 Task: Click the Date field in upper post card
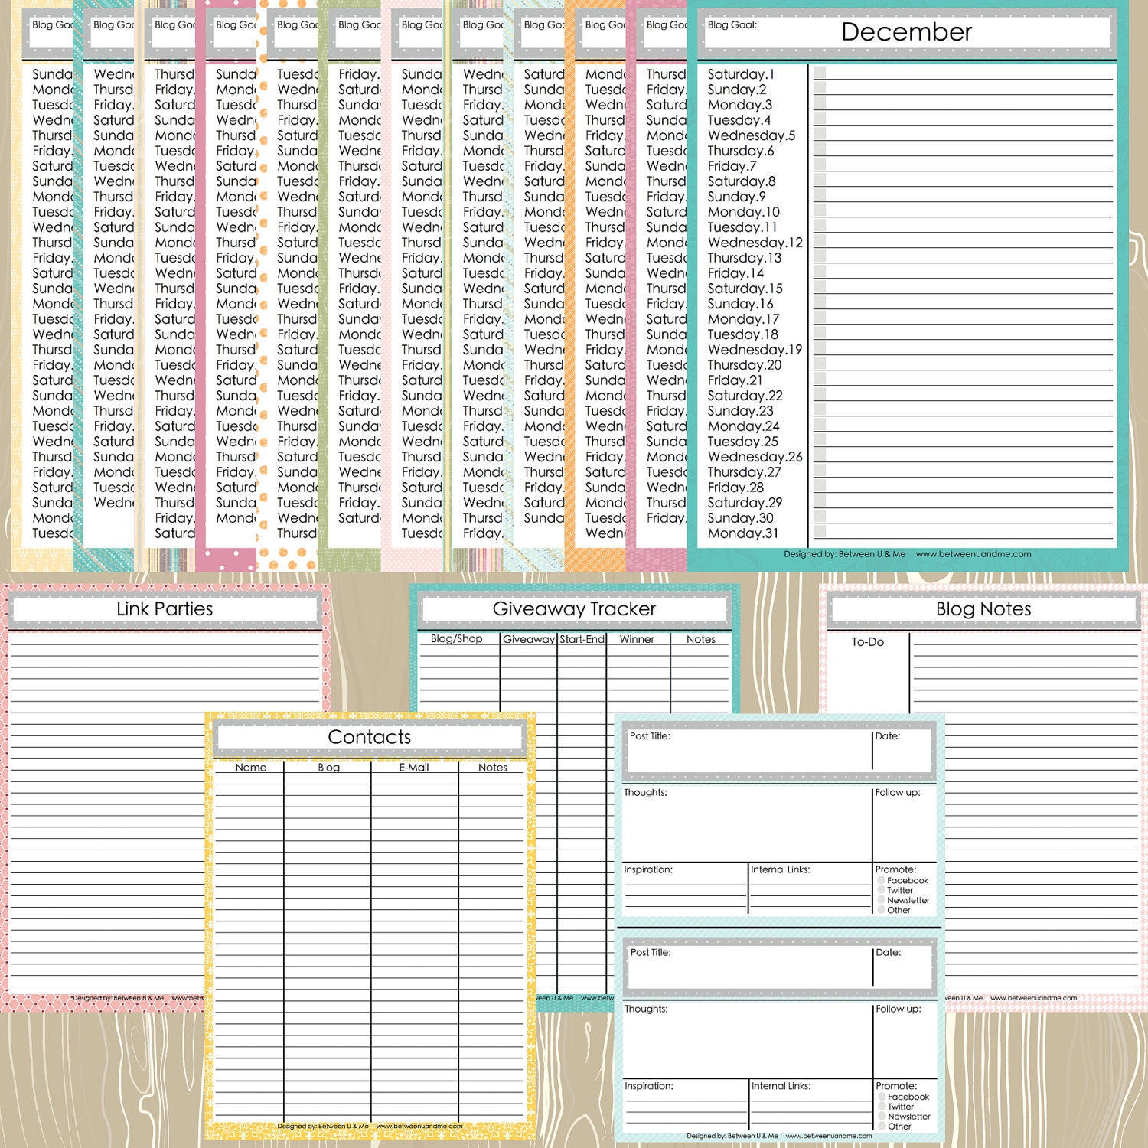902,751
